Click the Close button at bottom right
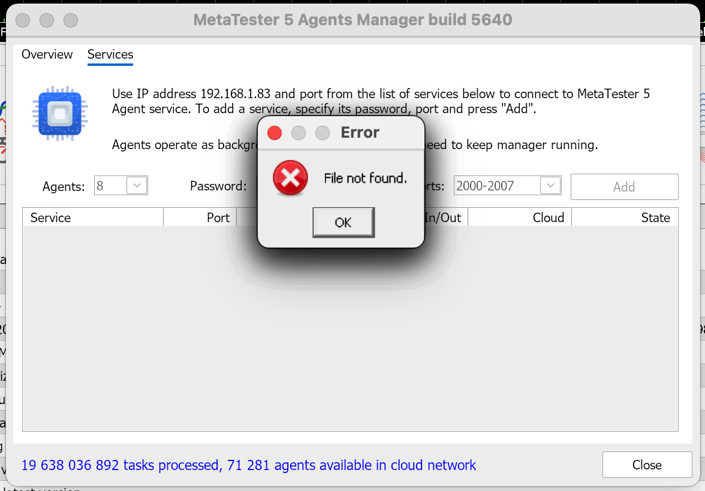705x491 pixels. pos(647,465)
